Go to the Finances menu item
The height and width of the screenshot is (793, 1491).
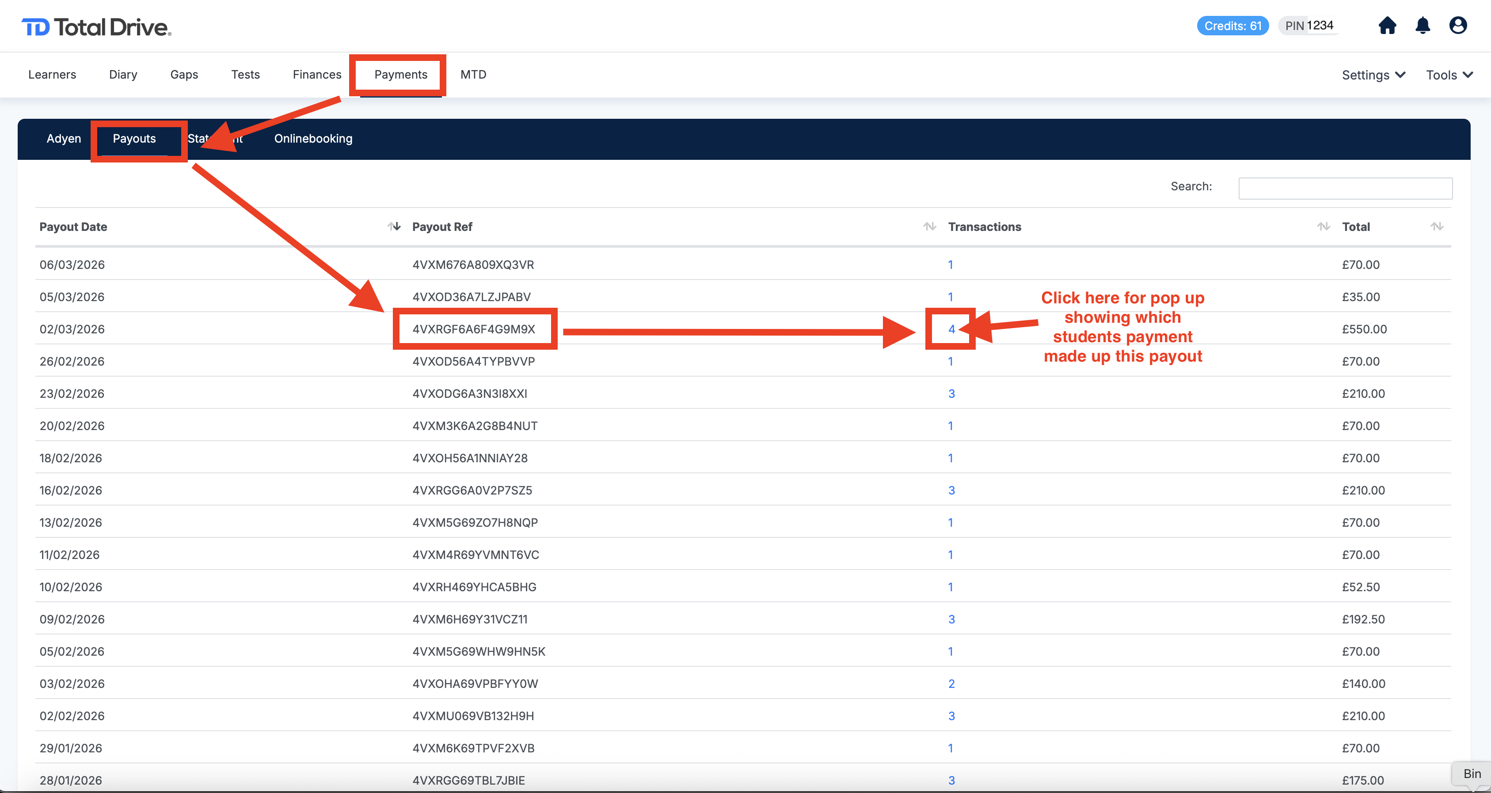click(316, 75)
